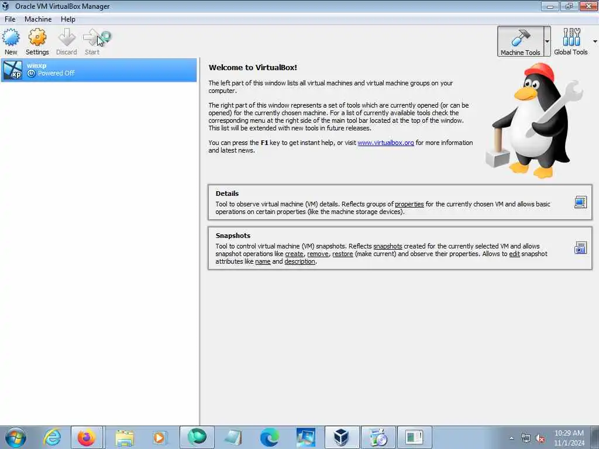Click the properties link in Details
This screenshot has width=599, height=449.
[409, 204]
